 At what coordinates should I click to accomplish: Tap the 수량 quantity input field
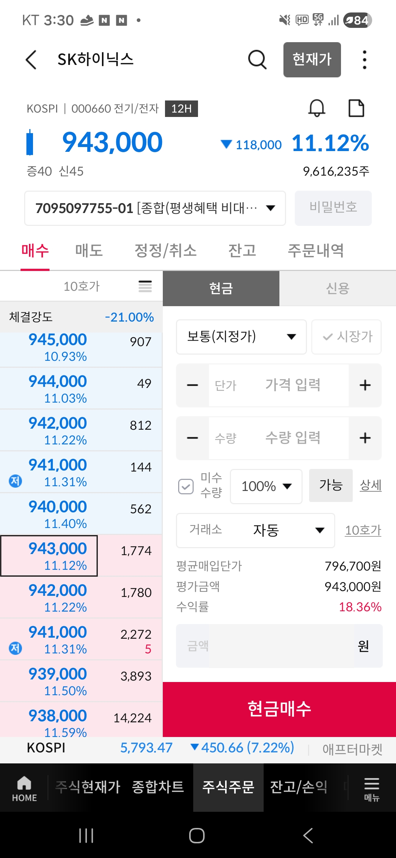tap(279, 438)
